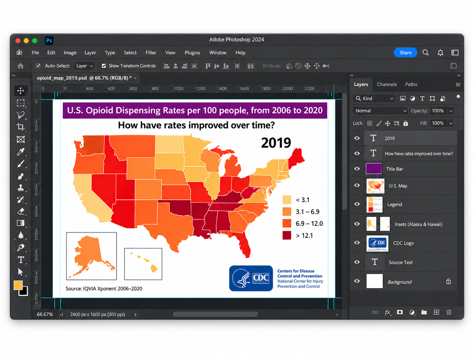Delete layer with trash icon
The width and height of the screenshot is (474, 356).
(x=449, y=312)
